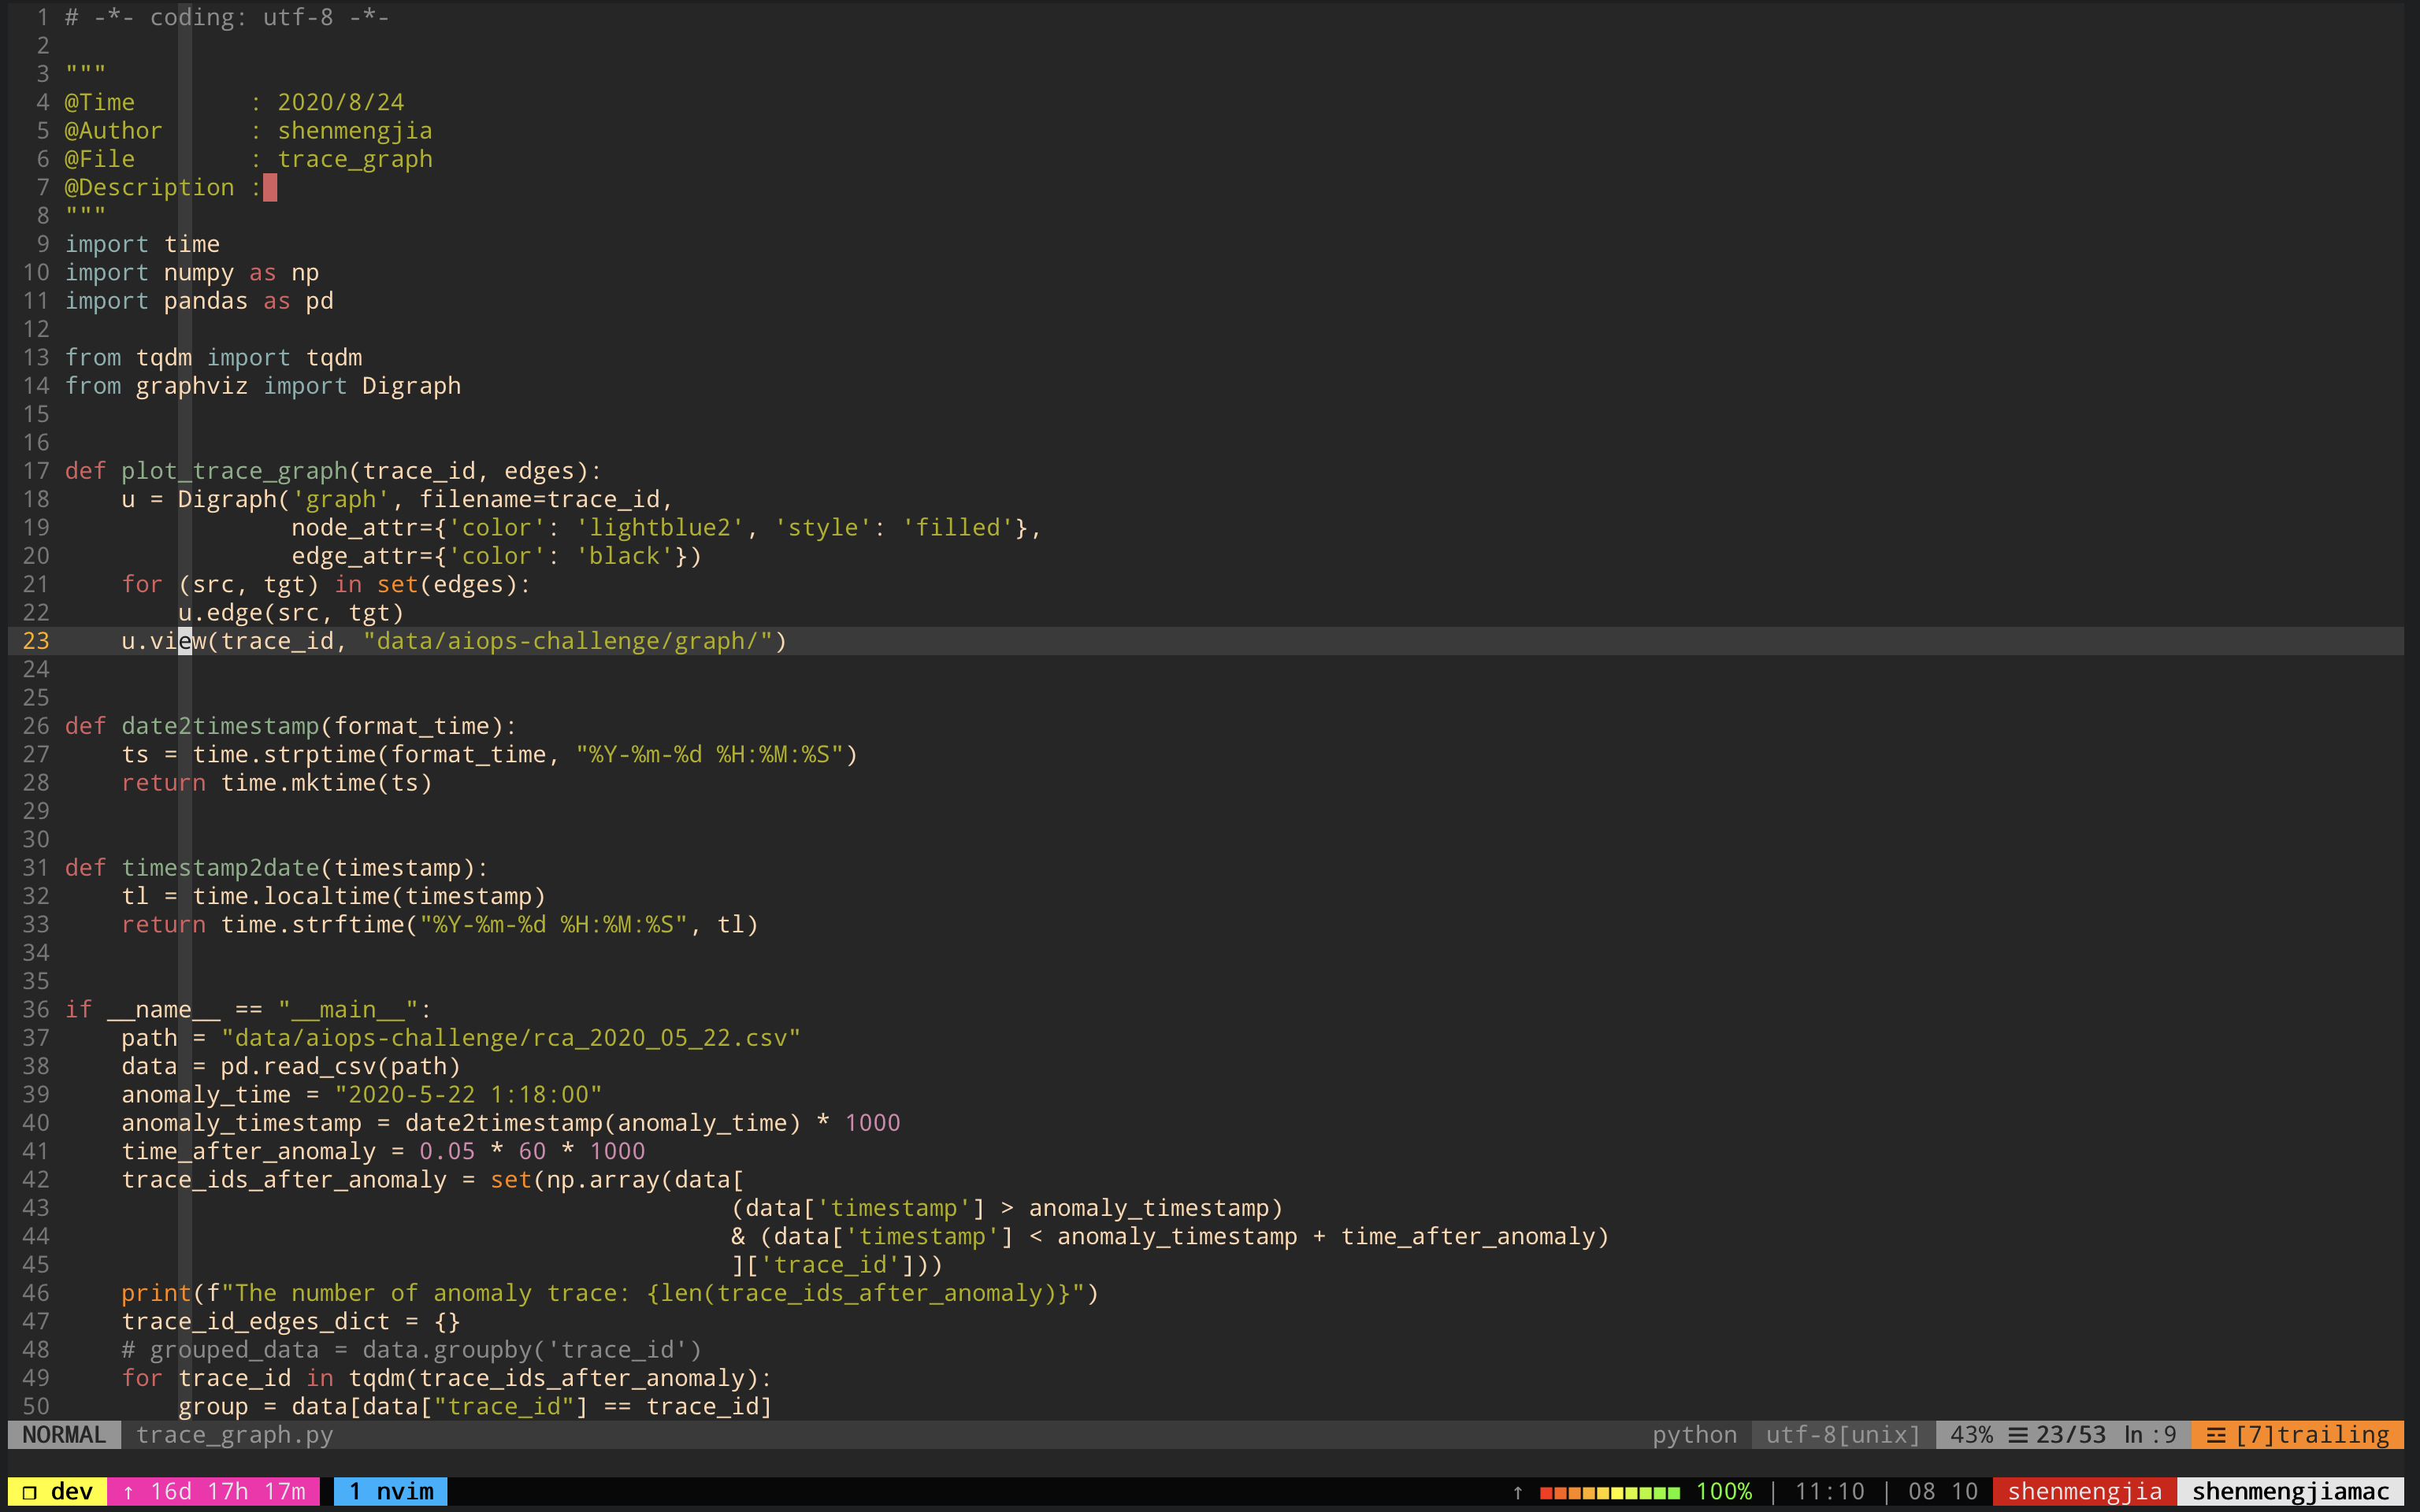
Task: Click the trailing whitespace warning icon
Action: coord(2215,1435)
